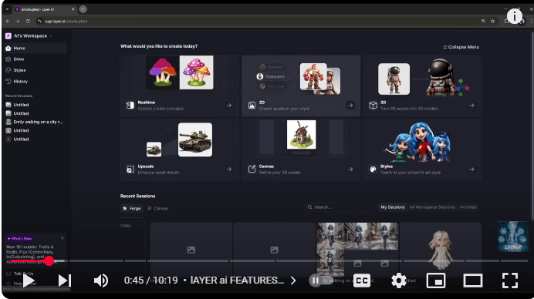Enter fullscreen mode
The height and width of the screenshot is (299, 534).
[510, 281]
